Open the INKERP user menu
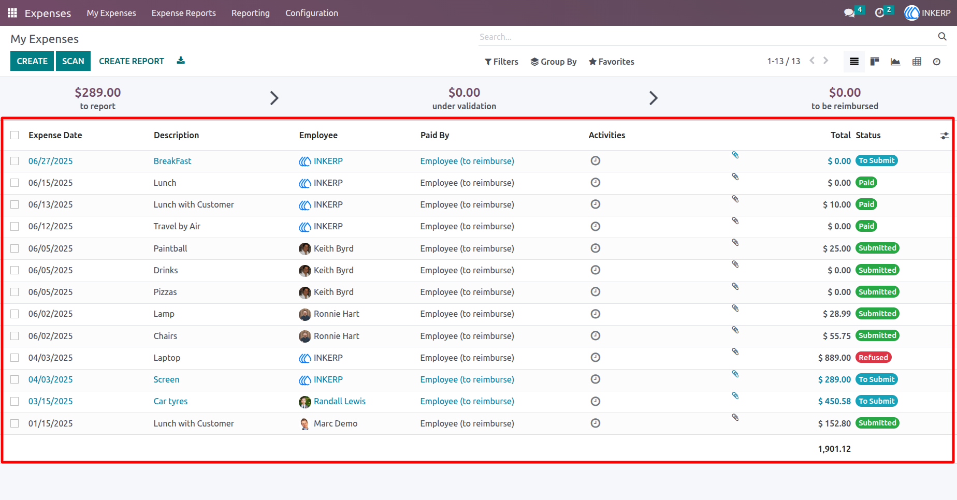 [x=927, y=13]
